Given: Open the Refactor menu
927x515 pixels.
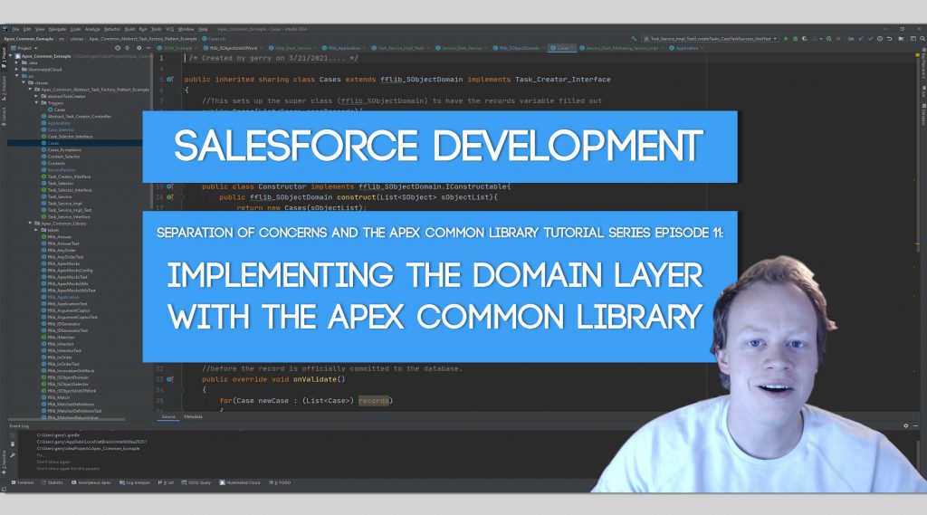Looking at the screenshot, I should pos(112,29).
